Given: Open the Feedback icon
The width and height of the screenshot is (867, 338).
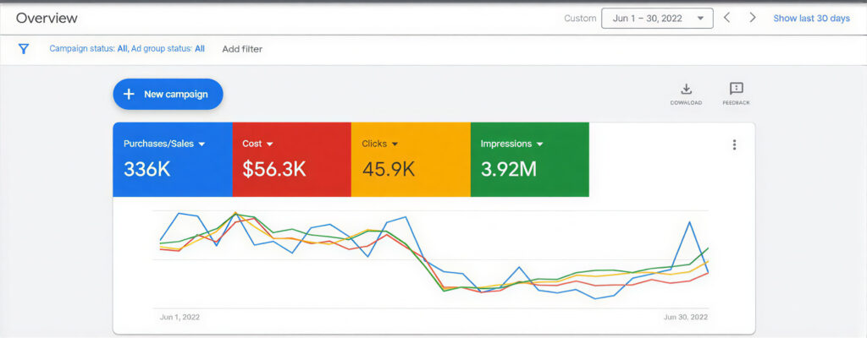Looking at the screenshot, I should tap(736, 90).
